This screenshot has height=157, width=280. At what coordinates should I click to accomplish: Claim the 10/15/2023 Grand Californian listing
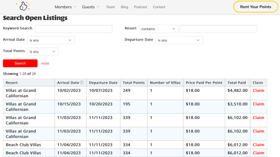(x=258, y=104)
